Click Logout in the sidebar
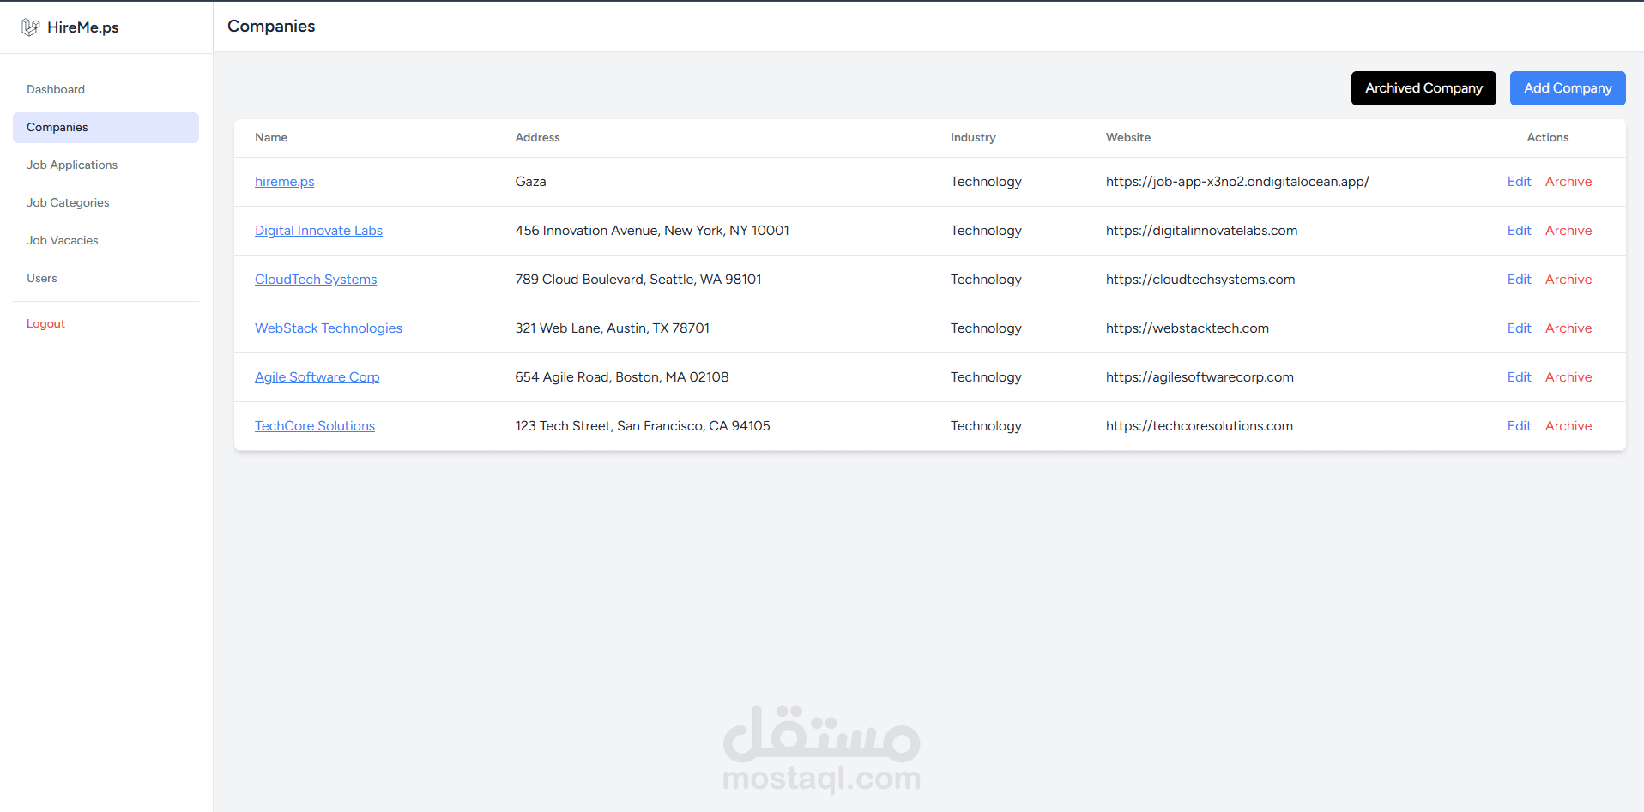The image size is (1644, 812). click(x=45, y=323)
